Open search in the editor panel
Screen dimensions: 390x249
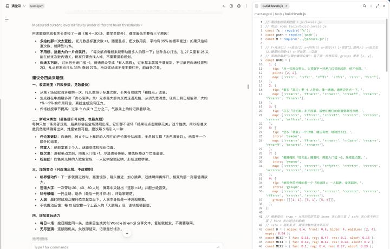tap(365, 6)
